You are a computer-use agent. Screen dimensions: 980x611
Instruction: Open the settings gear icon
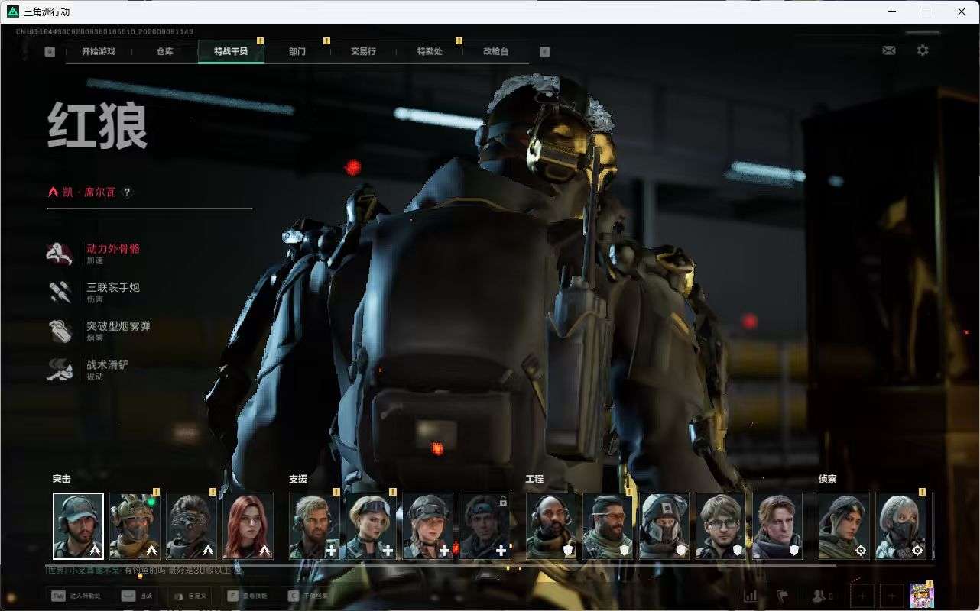tap(923, 50)
